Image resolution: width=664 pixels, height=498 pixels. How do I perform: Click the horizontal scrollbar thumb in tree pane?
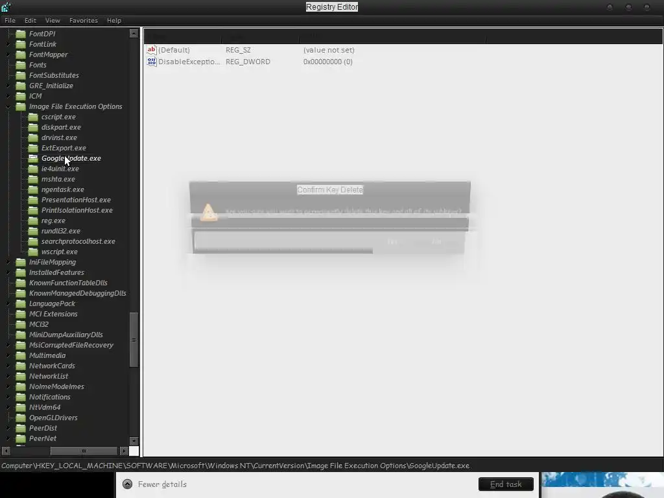pyautogui.click(x=84, y=451)
